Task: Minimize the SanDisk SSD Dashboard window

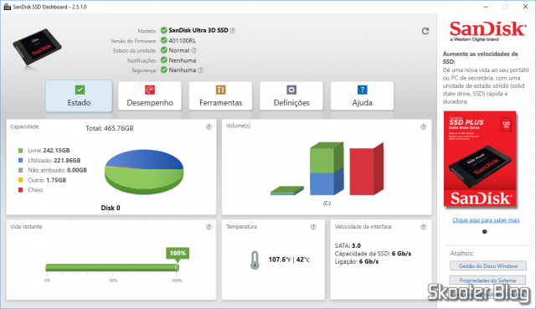Action: click(486, 7)
